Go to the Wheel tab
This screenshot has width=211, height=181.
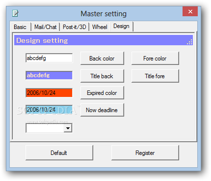pos(100,27)
